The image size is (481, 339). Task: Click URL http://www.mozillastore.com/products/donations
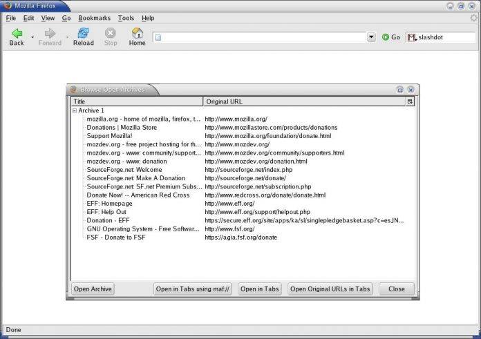coord(271,128)
